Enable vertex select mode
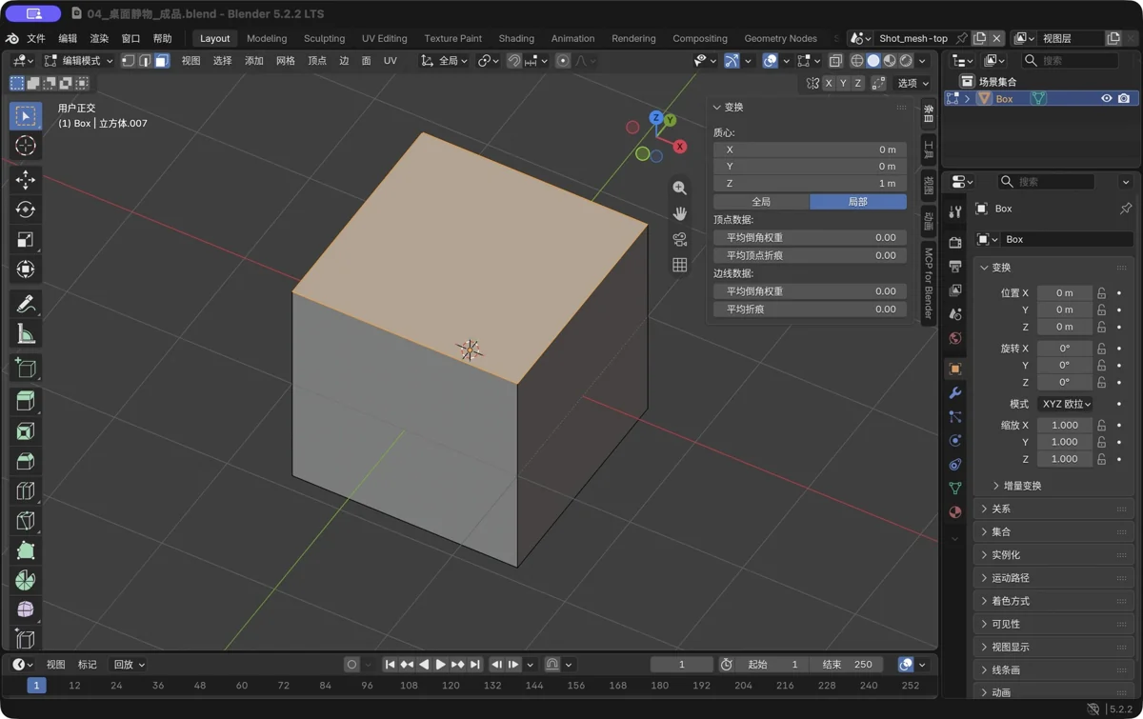Viewport: 1143px width, 719px height. tap(128, 61)
